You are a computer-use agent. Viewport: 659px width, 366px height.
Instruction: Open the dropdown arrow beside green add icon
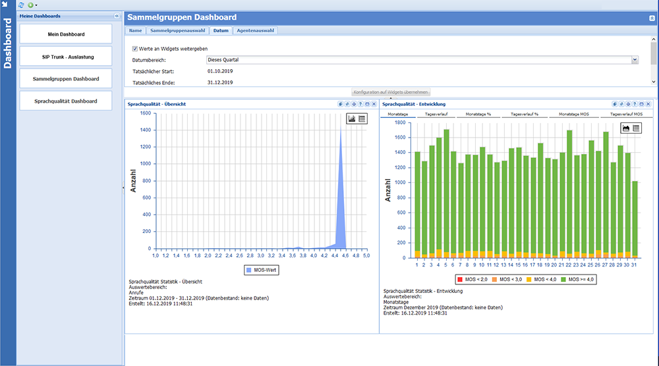pos(36,5)
